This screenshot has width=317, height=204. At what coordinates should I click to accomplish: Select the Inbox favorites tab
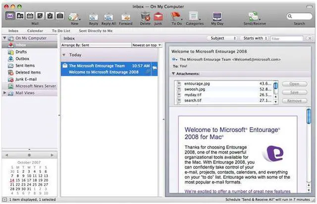coord(13,31)
